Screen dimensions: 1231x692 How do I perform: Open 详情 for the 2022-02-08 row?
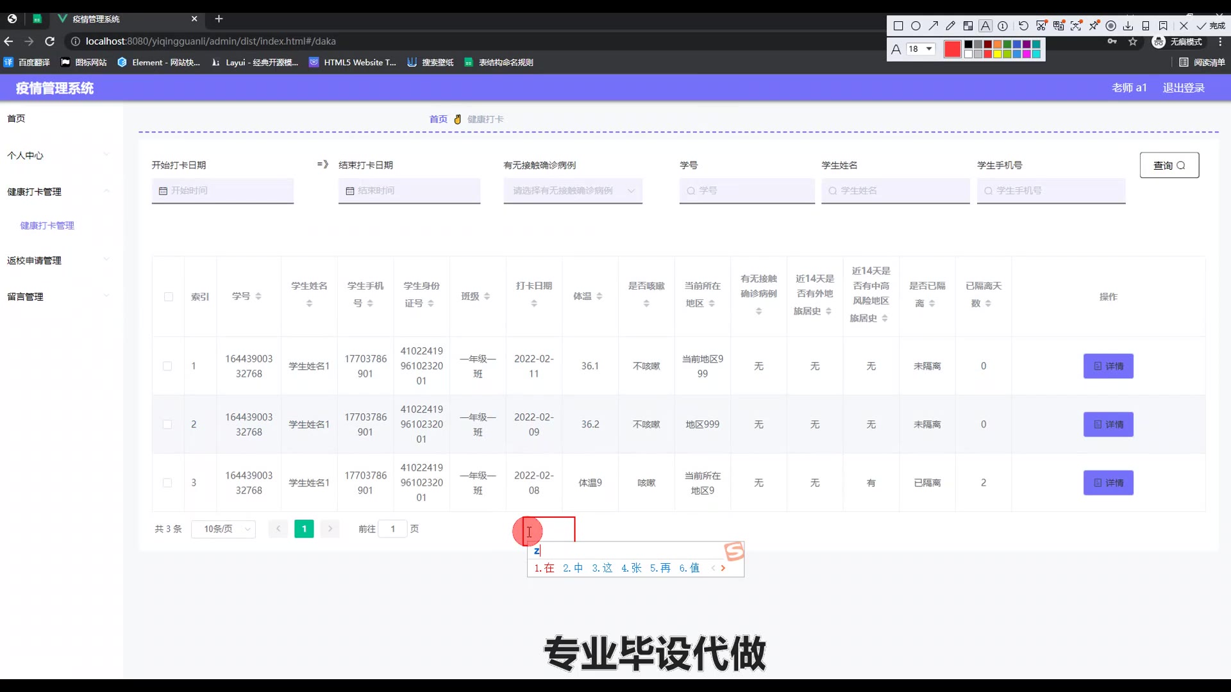click(1109, 483)
